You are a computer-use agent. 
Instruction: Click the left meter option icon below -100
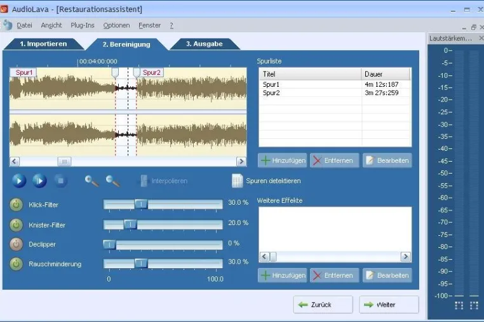click(459, 305)
